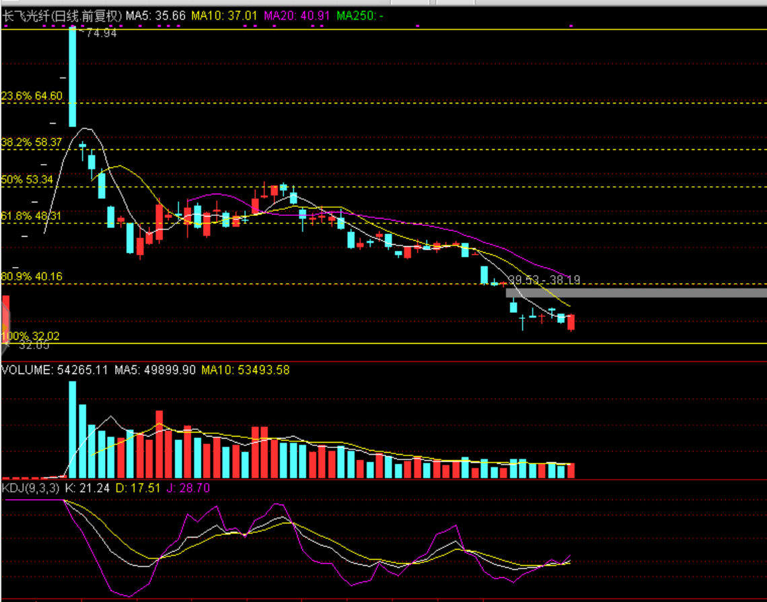
Task: Click the last red candlestick on chart
Action: (x=571, y=322)
